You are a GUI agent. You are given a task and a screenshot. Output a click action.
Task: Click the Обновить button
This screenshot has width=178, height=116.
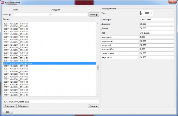(23, 106)
